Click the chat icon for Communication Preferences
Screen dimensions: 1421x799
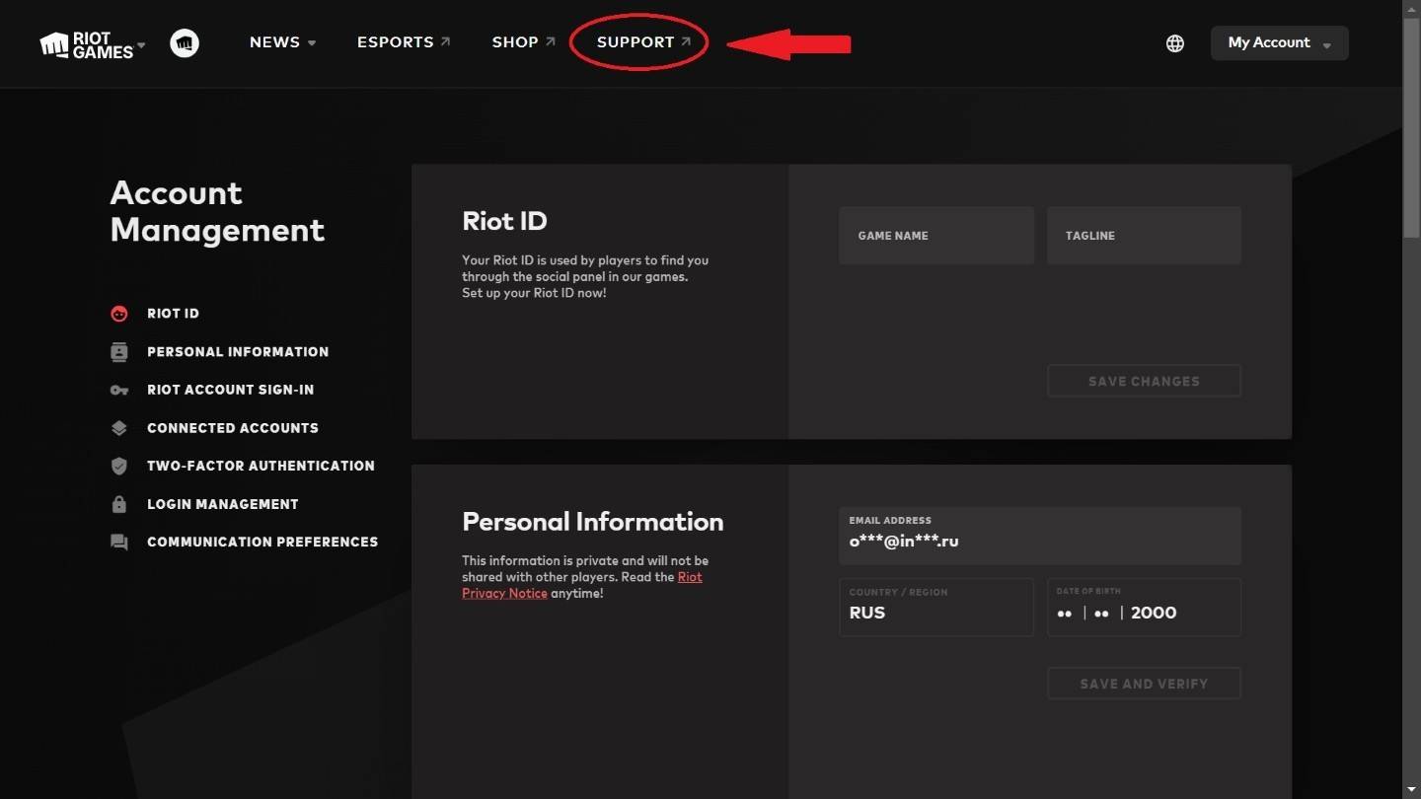(119, 542)
